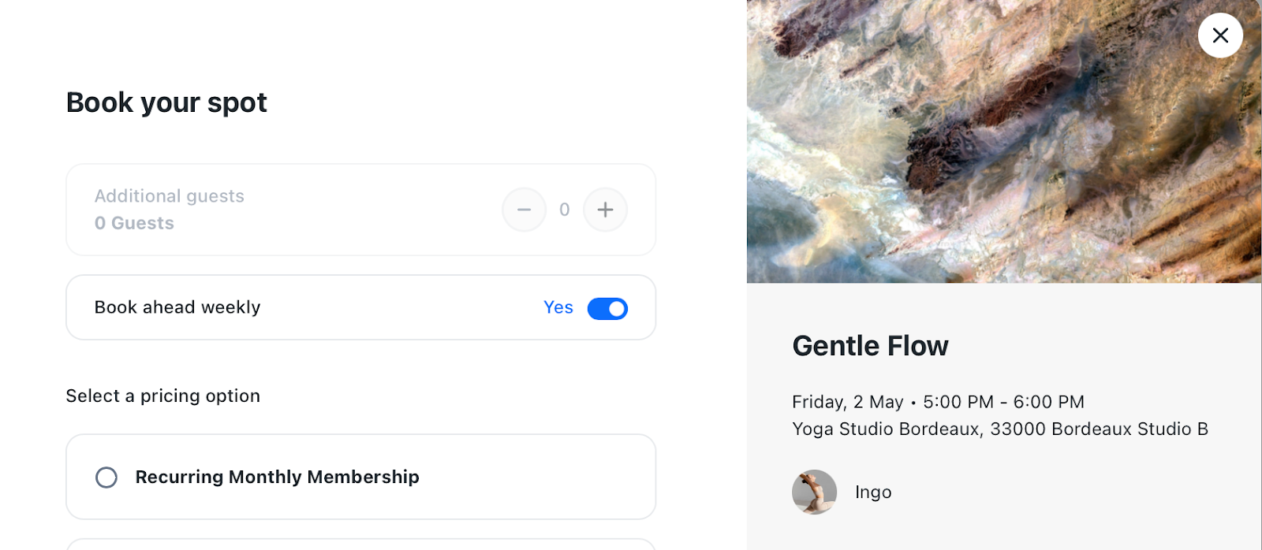Click the "Book ahead weekly" label
The image size is (1262, 550).
[x=177, y=307]
